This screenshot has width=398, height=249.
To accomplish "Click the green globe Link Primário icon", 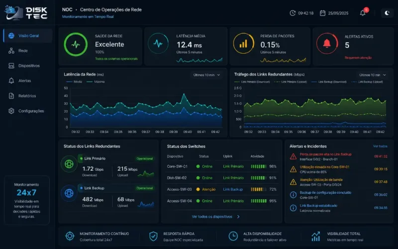I will click(x=69, y=164).
